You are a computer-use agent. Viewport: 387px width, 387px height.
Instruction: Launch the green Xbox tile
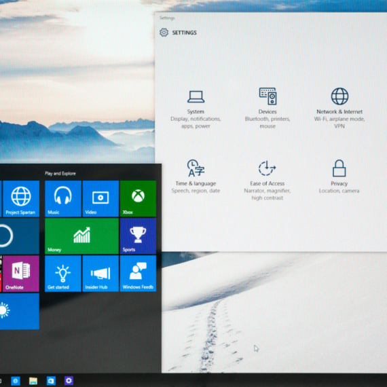tap(139, 199)
